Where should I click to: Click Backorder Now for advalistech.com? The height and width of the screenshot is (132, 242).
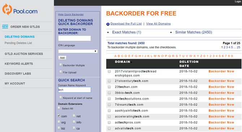(221, 128)
